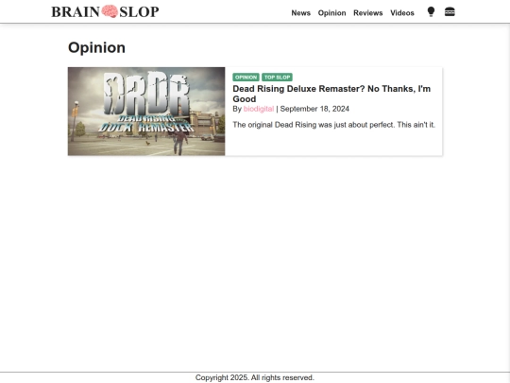View author biodigital's profile
510x383 pixels.
[259, 109]
